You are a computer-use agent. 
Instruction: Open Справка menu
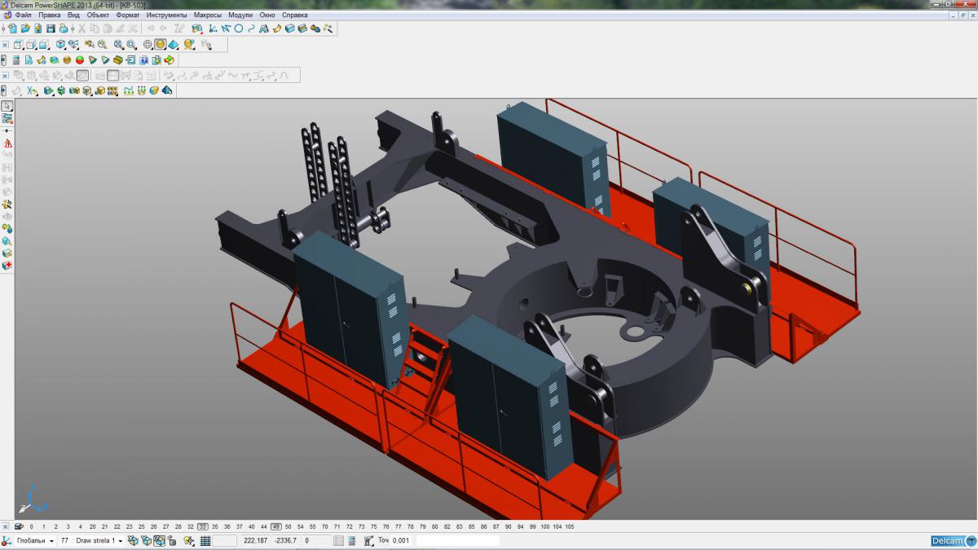coord(294,15)
